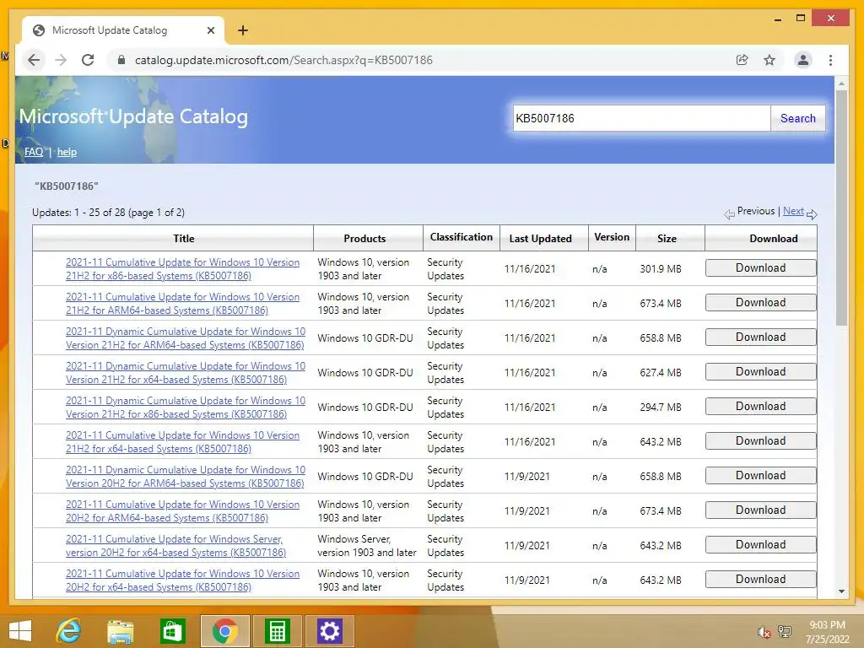Sort results by the Last Updated column
Viewport: 864px width, 648px height.
point(540,239)
